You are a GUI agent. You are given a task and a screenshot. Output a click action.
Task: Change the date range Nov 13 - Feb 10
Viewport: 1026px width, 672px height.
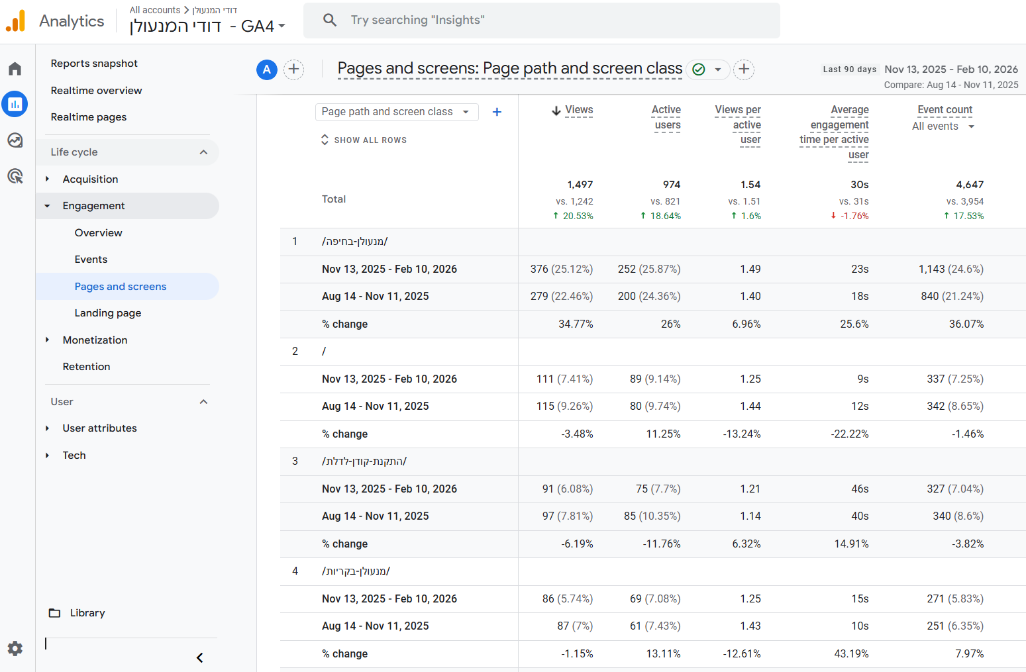[x=950, y=70]
